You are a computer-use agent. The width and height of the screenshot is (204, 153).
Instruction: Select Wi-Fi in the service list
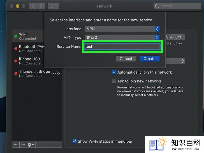click(x=28, y=36)
